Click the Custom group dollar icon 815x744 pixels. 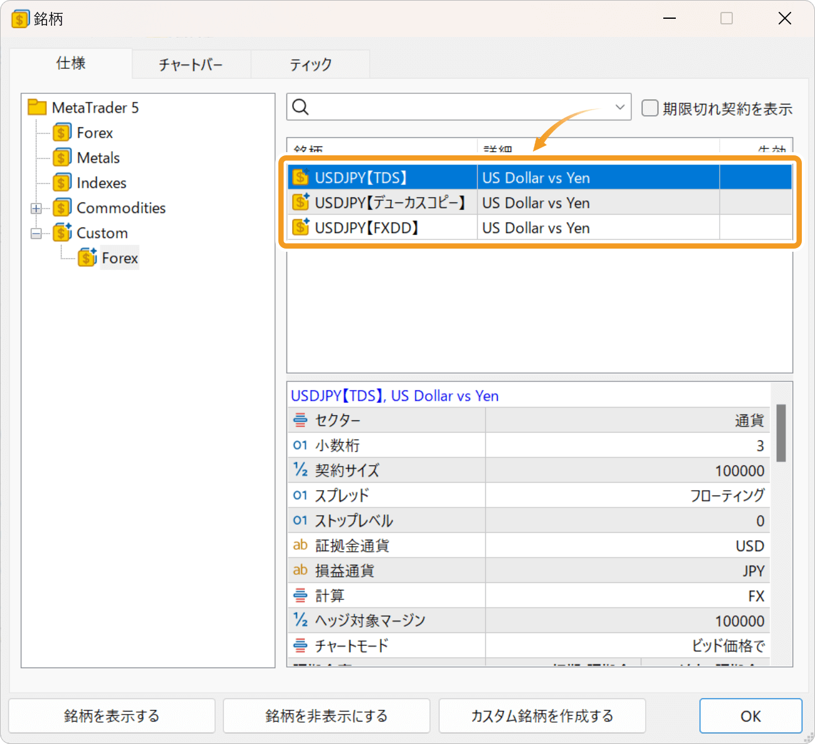[x=62, y=232]
